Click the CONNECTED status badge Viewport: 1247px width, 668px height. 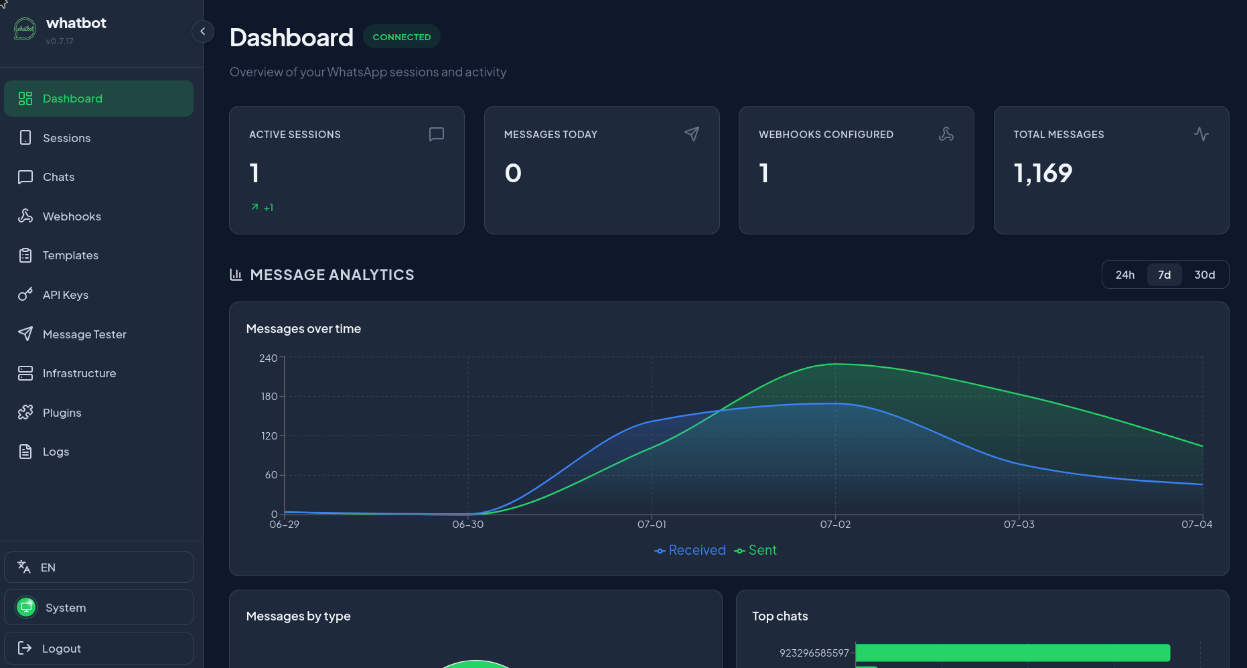coord(402,37)
